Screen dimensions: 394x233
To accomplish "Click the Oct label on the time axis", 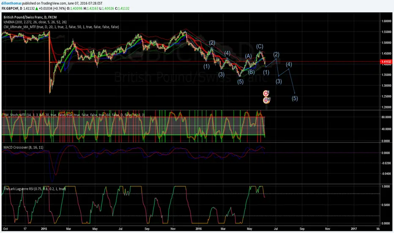I will point(5,229).
